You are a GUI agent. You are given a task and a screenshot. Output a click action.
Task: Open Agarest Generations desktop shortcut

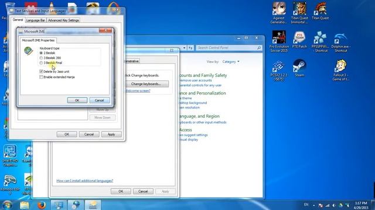click(x=279, y=13)
